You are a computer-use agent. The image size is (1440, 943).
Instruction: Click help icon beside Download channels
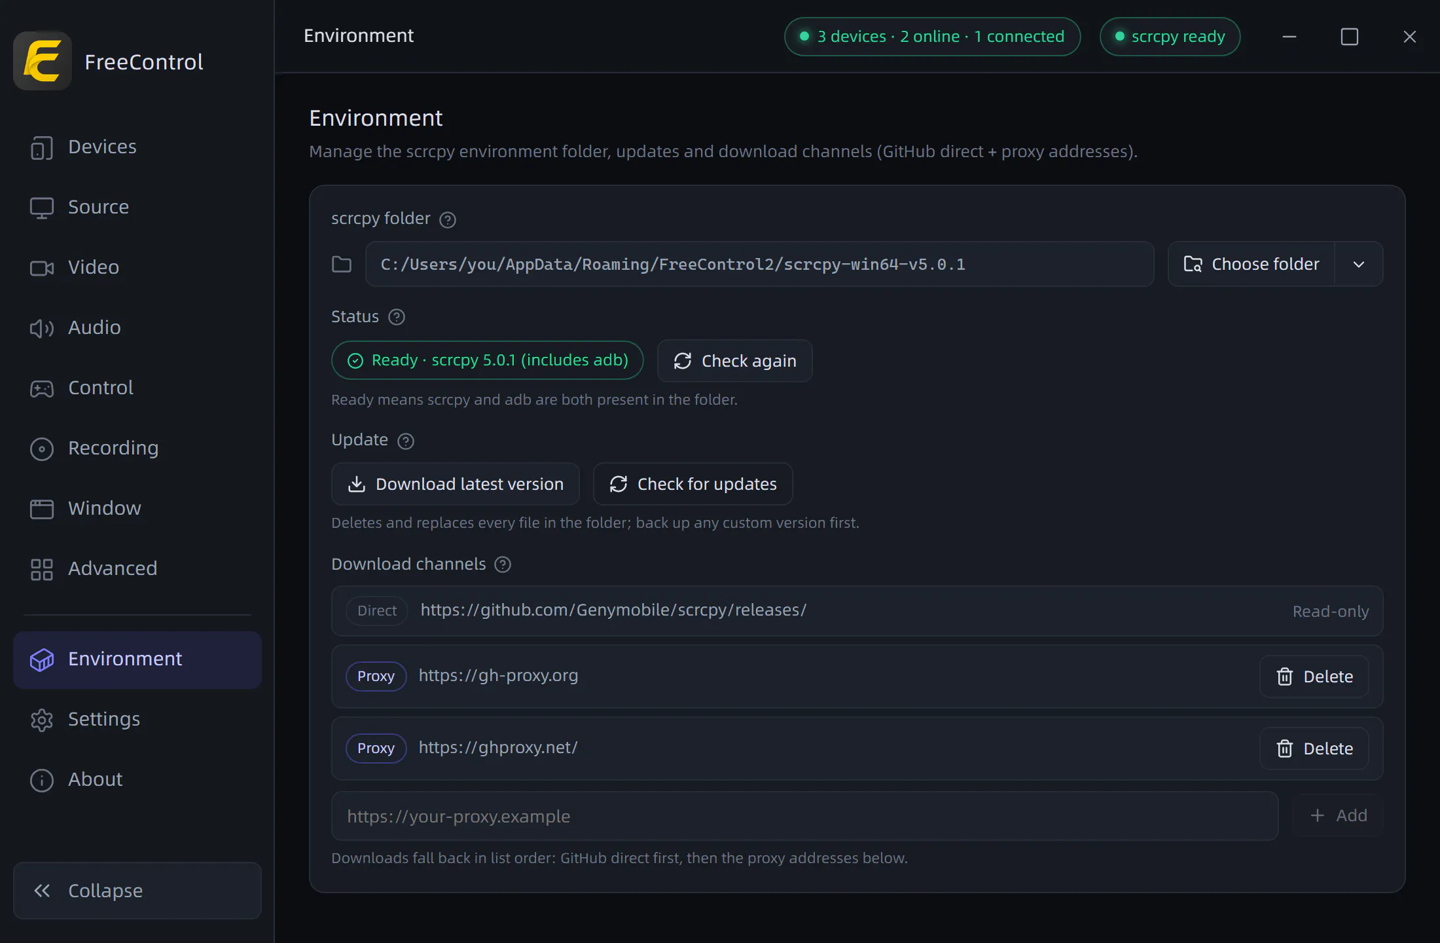(503, 564)
